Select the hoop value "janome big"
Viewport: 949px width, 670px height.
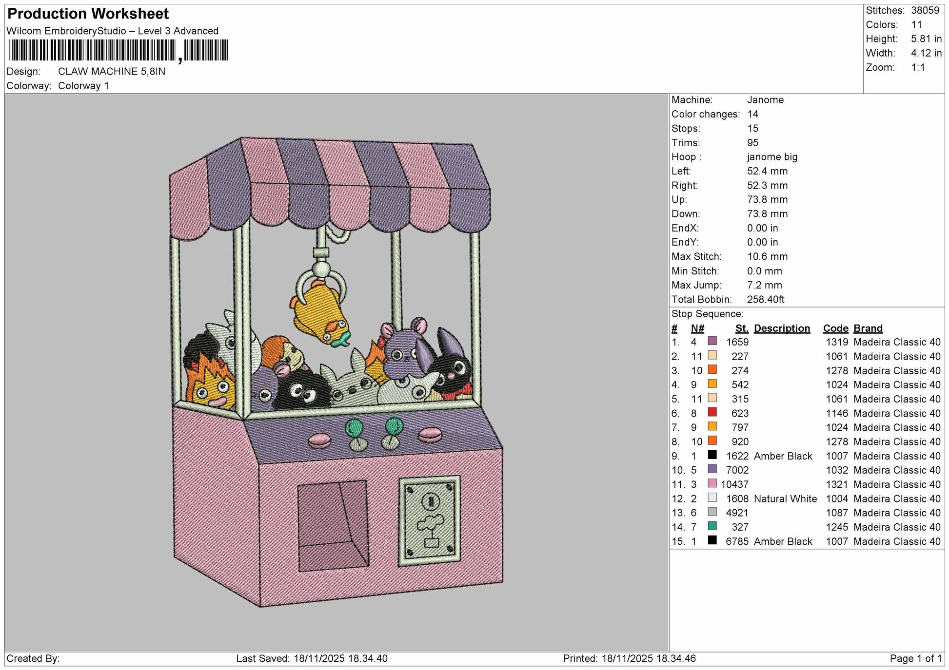(772, 157)
